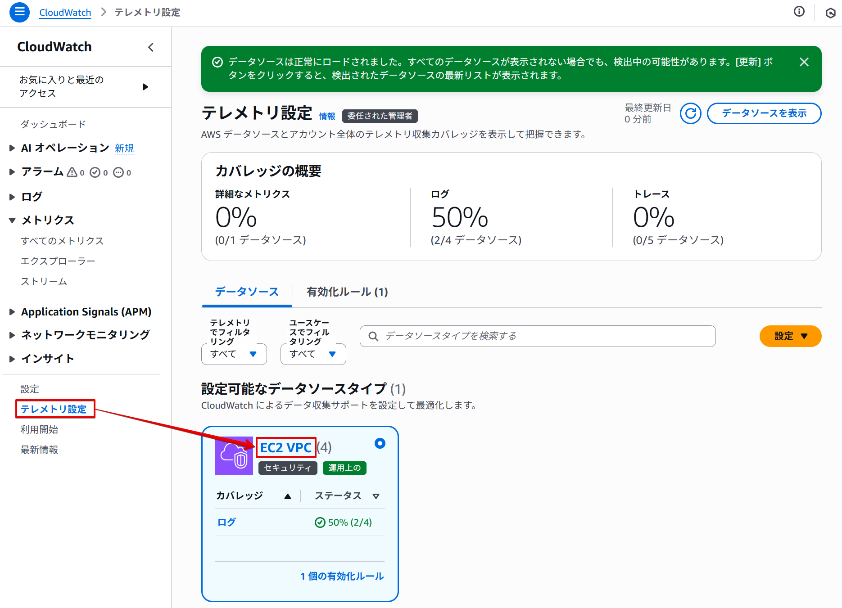Click カバレッジの概要 heading
Screen dimensions: 842x608
point(268,171)
